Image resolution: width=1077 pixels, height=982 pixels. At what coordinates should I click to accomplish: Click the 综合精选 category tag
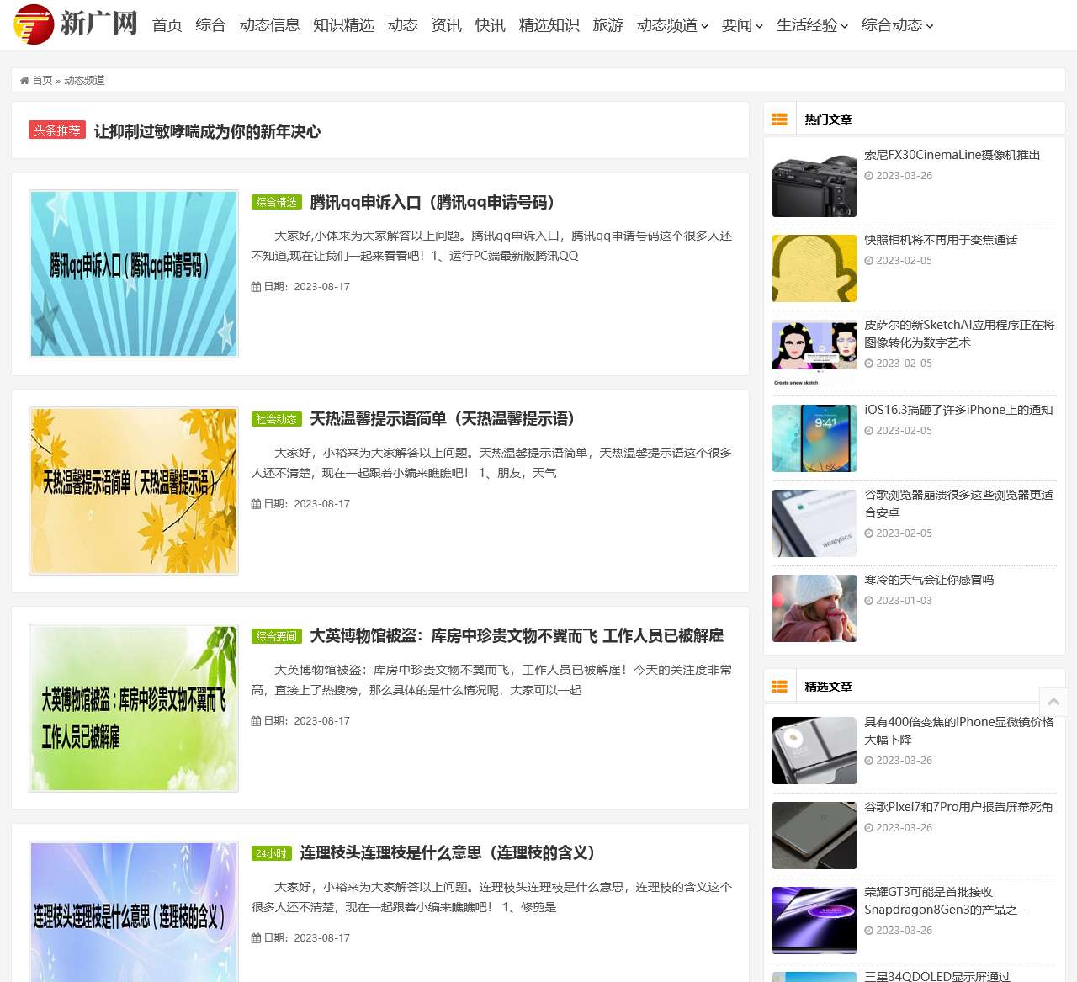[x=276, y=202]
